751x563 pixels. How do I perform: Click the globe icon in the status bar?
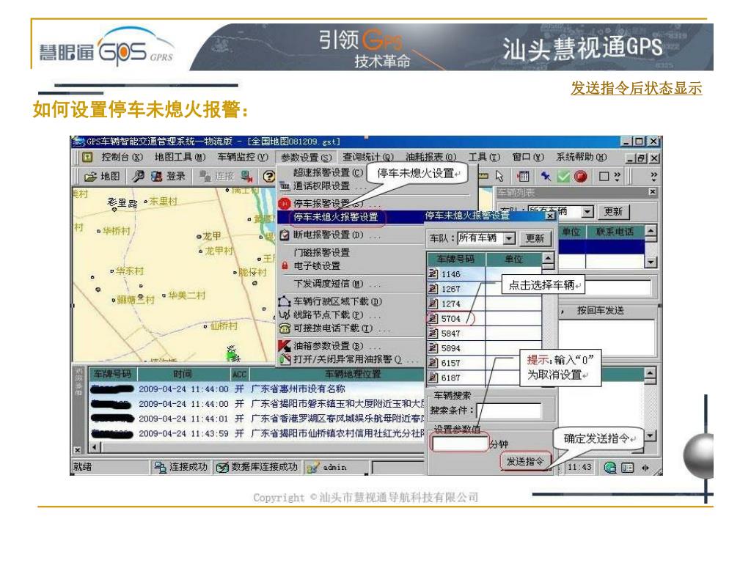(610, 467)
